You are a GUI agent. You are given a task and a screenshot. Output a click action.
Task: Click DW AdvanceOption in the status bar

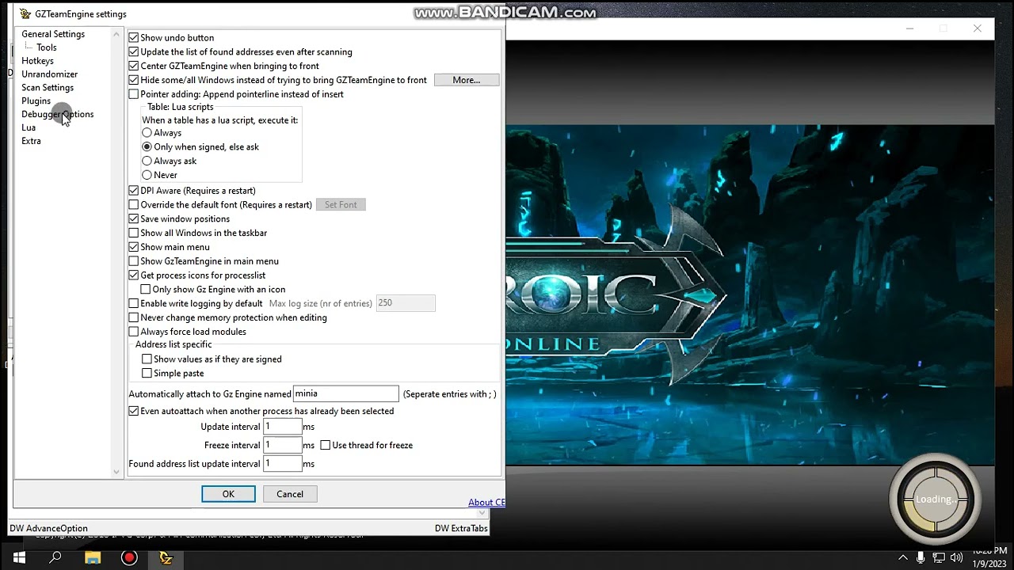[48, 528]
